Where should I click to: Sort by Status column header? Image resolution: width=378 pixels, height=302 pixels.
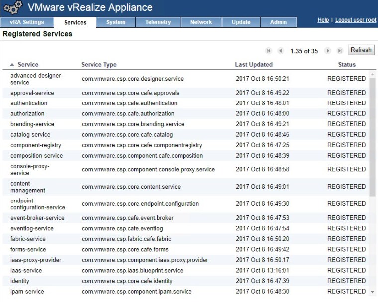pos(347,65)
